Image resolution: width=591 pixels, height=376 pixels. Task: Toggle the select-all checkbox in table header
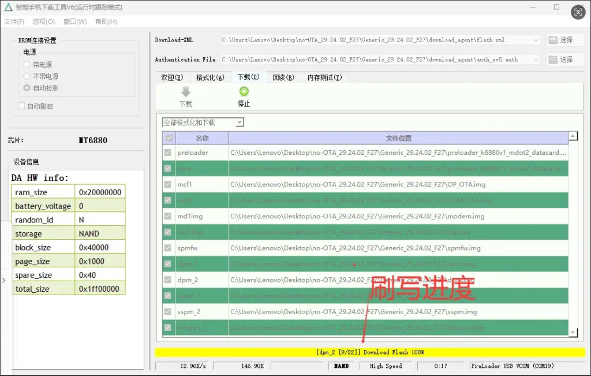pos(169,138)
